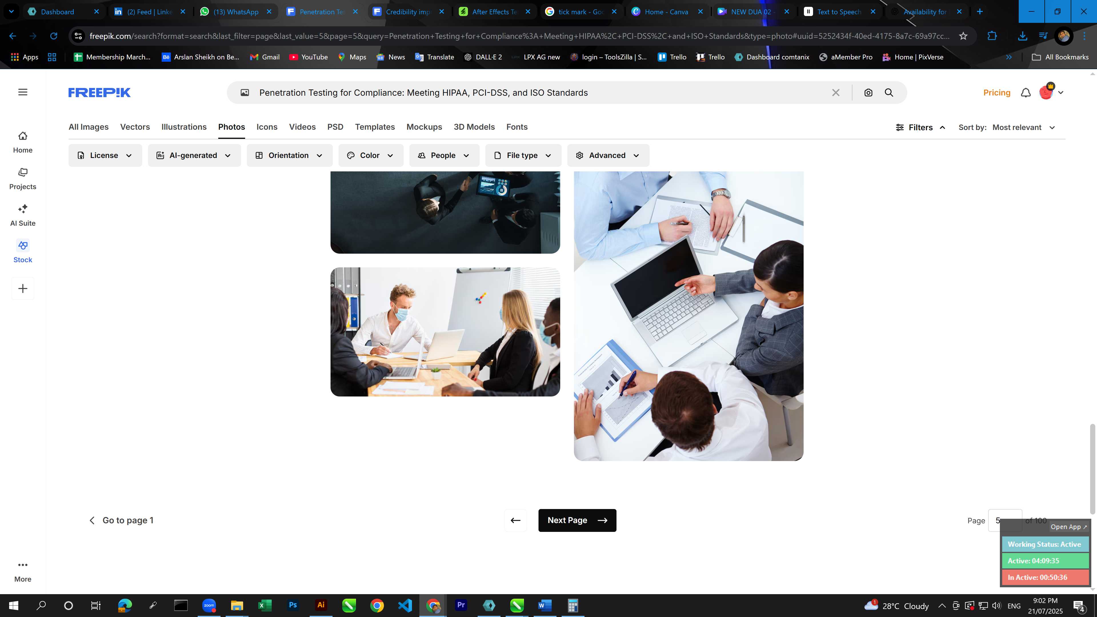Open the system volume icon
This screenshot has height=617, width=1097.
996,606
